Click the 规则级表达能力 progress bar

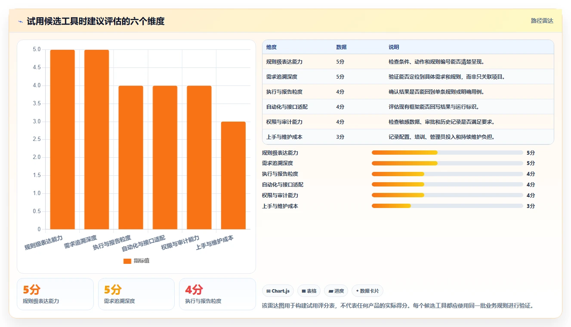[x=448, y=153]
